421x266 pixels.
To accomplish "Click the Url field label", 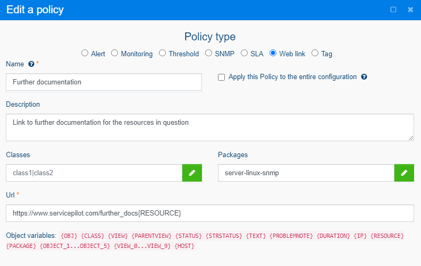I will 10,195.
